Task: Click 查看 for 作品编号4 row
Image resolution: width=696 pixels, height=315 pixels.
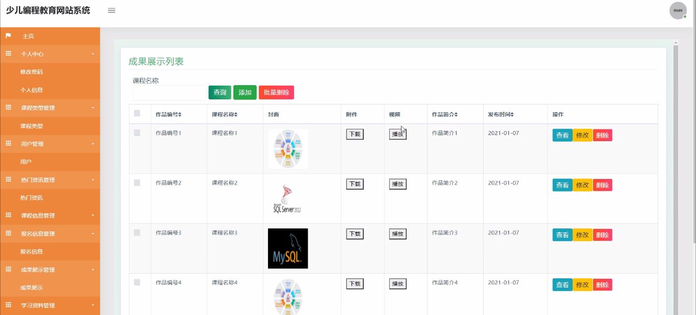Action: coord(563,285)
